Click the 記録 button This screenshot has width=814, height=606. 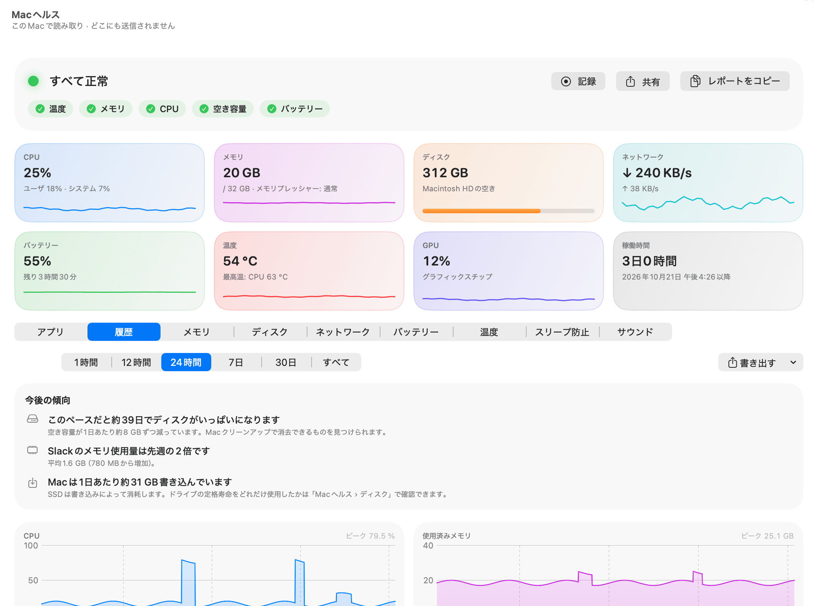coord(578,81)
